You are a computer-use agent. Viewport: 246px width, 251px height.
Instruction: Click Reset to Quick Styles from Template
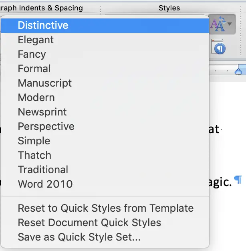tap(105, 208)
